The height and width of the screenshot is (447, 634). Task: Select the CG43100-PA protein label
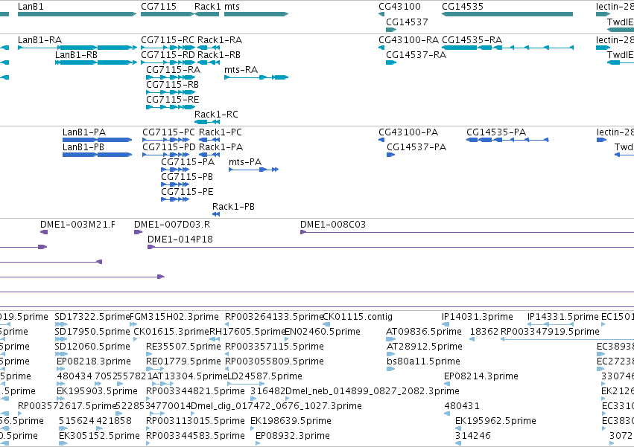408,132
